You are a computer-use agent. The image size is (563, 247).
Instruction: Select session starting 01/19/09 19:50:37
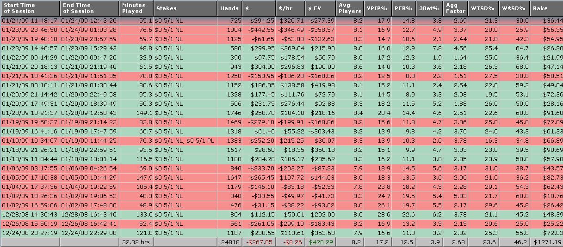pyautogui.click(x=281, y=122)
